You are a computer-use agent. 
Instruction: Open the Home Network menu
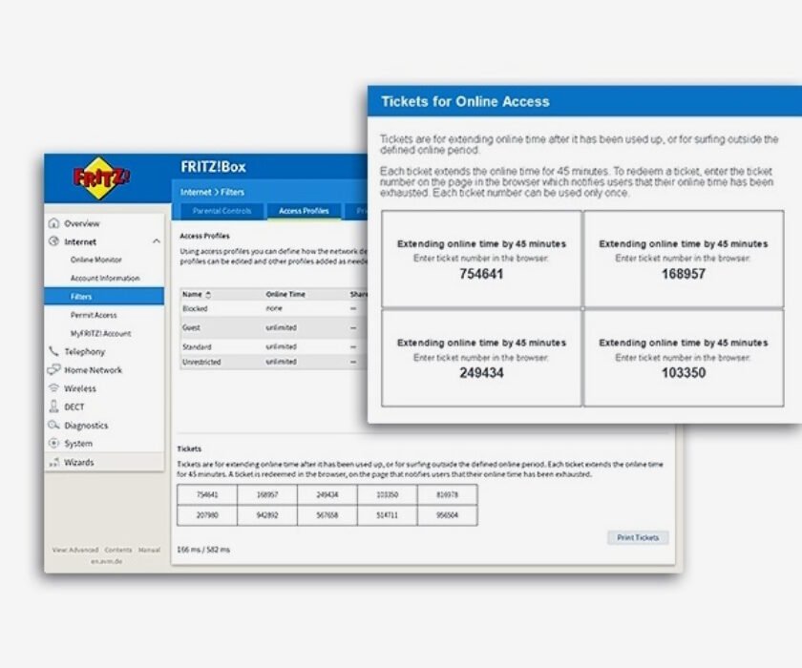(94, 369)
